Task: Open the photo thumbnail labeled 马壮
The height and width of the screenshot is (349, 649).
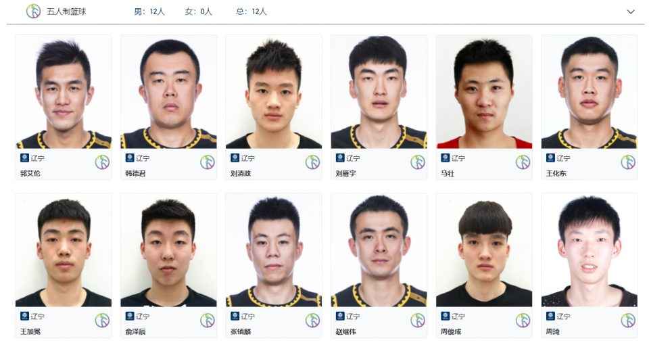Action: click(484, 92)
